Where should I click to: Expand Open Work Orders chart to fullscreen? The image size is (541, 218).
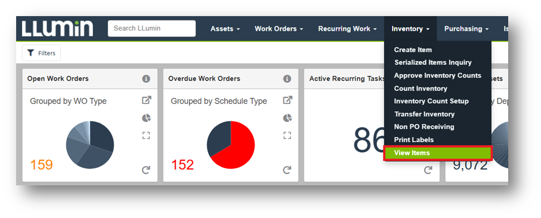(146, 135)
